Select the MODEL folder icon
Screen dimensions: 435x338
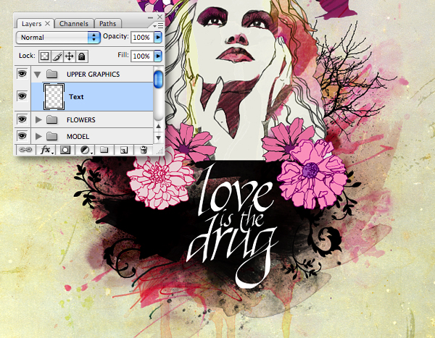51,136
